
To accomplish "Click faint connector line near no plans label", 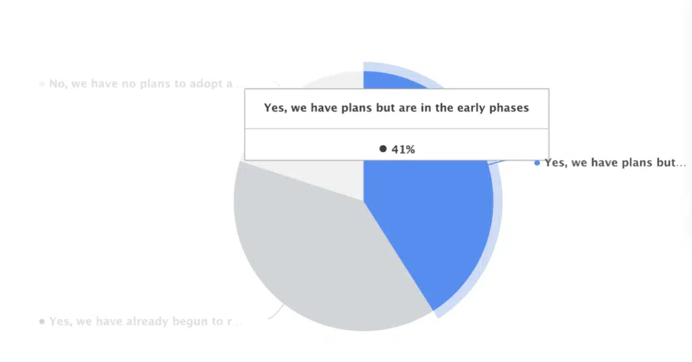I will pos(276,83).
